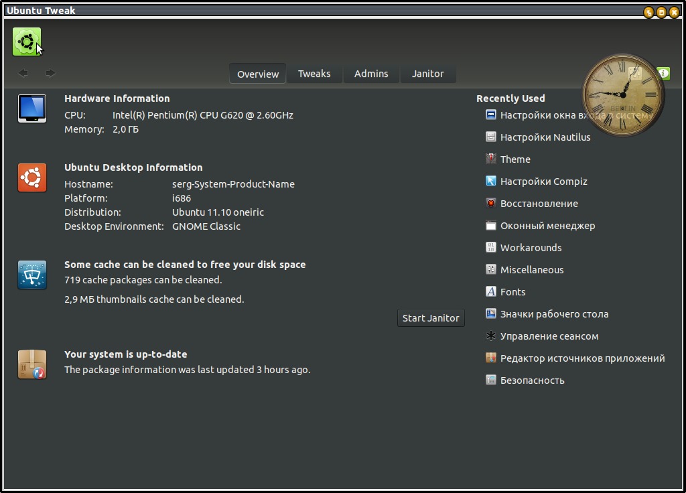Minimize the Ubuntu Tweak window
This screenshot has width=686, height=493.
point(648,12)
